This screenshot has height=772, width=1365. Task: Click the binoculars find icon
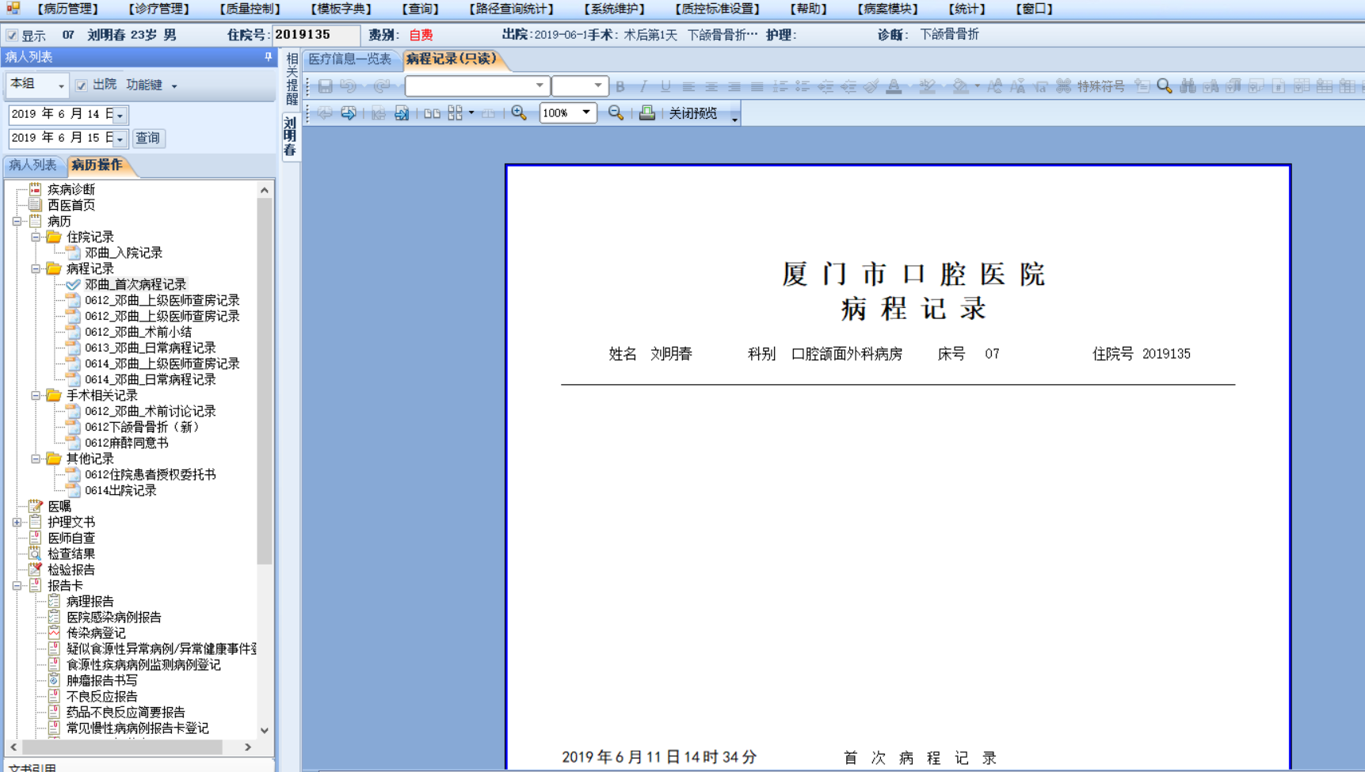coord(1187,86)
